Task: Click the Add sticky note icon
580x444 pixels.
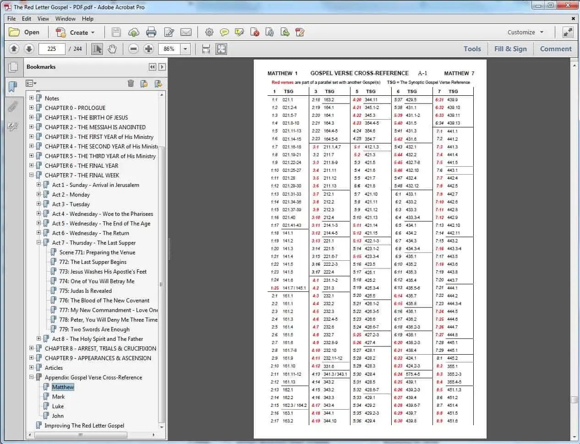Action: tap(224, 32)
